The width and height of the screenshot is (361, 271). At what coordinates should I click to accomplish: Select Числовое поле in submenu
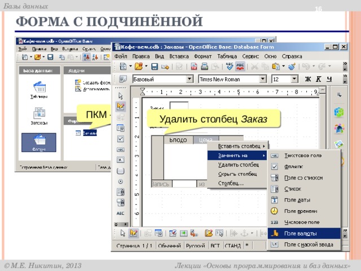point(304,222)
